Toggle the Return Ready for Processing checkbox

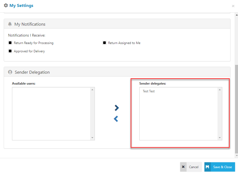(10, 43)
